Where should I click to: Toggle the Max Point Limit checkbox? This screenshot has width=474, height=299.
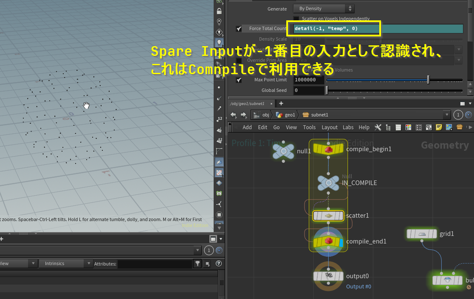pyautogui.click(x=239, y=80)
